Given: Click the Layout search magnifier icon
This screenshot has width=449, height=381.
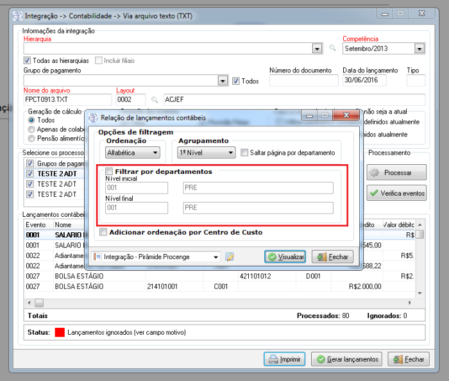Looking at the screenshot, I should click(x=154, y=99).
